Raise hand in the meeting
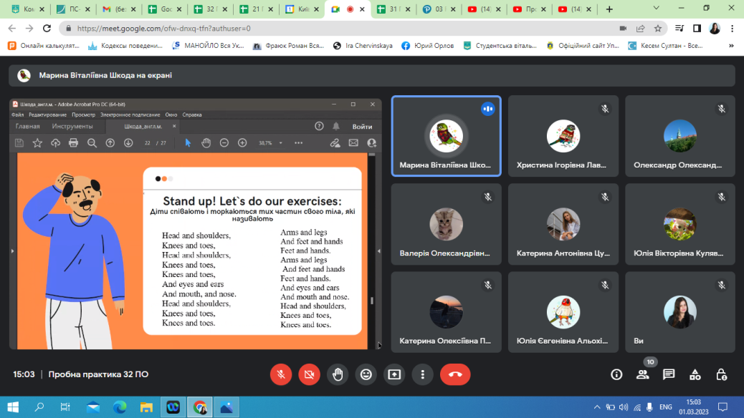744x418 pixels. (x=338, y=374)
